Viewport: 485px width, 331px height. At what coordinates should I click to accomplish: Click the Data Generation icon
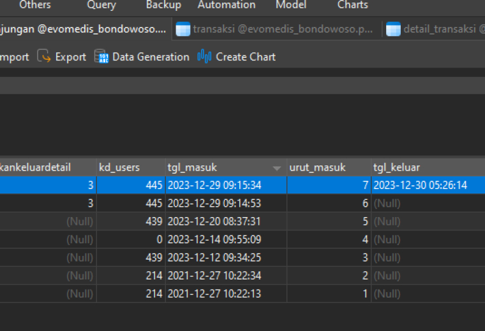[x=101, y=57]
